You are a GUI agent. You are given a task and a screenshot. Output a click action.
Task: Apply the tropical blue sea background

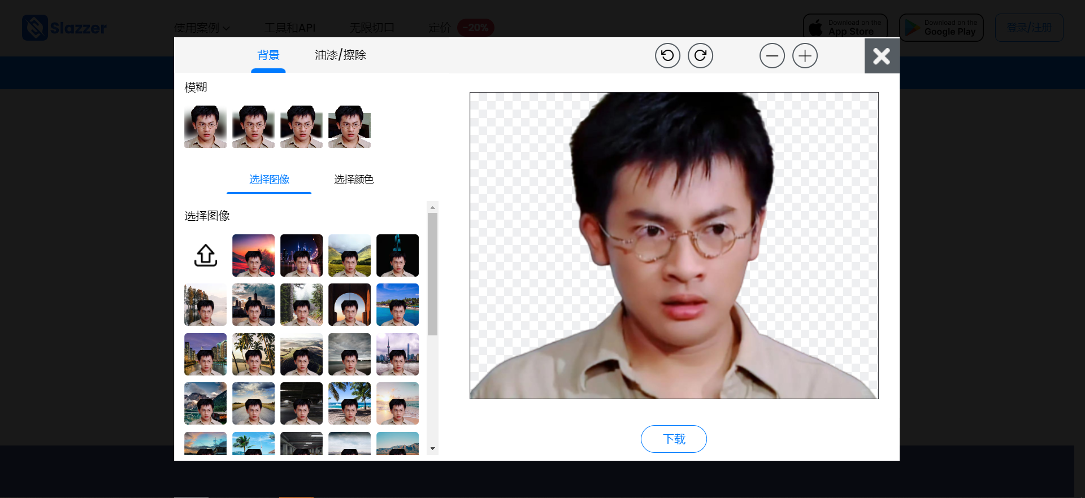click(397, 305)
